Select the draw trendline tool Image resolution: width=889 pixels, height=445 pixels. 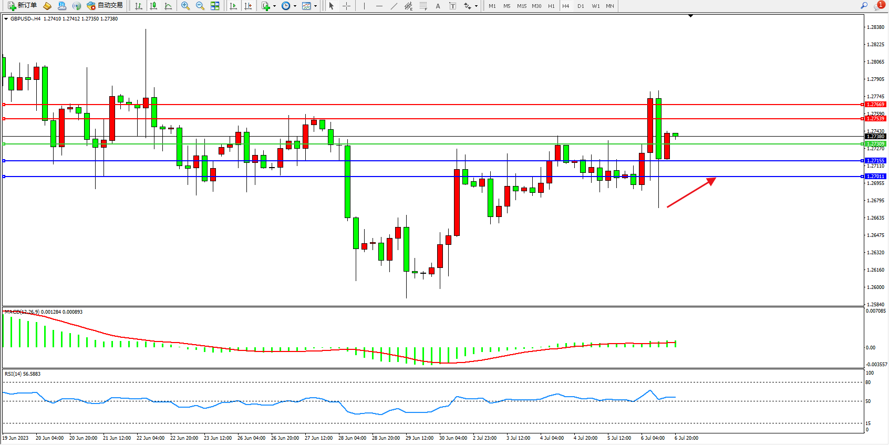pos(394,6)
